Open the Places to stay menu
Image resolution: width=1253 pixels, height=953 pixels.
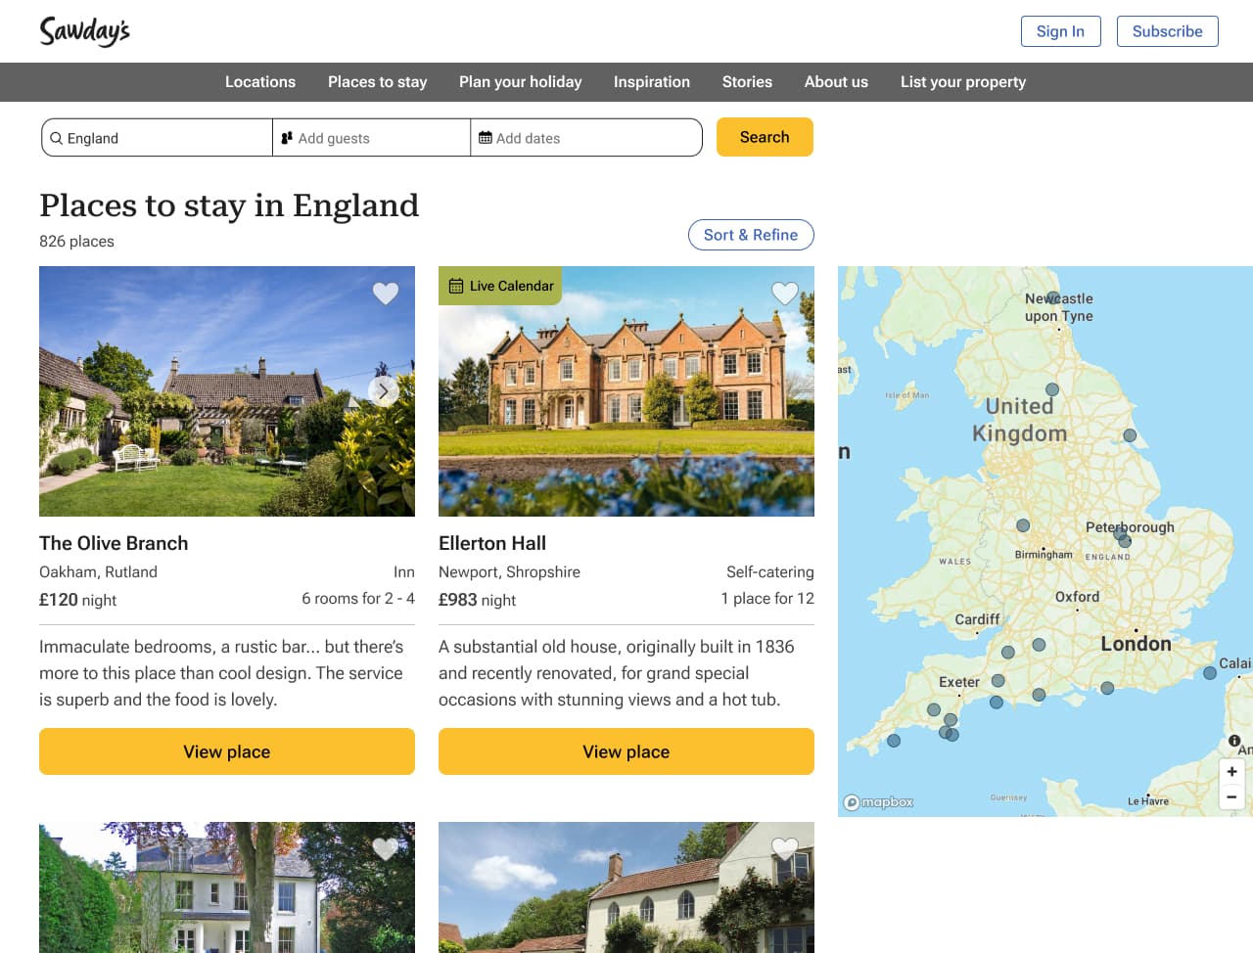tap(377, 82)
